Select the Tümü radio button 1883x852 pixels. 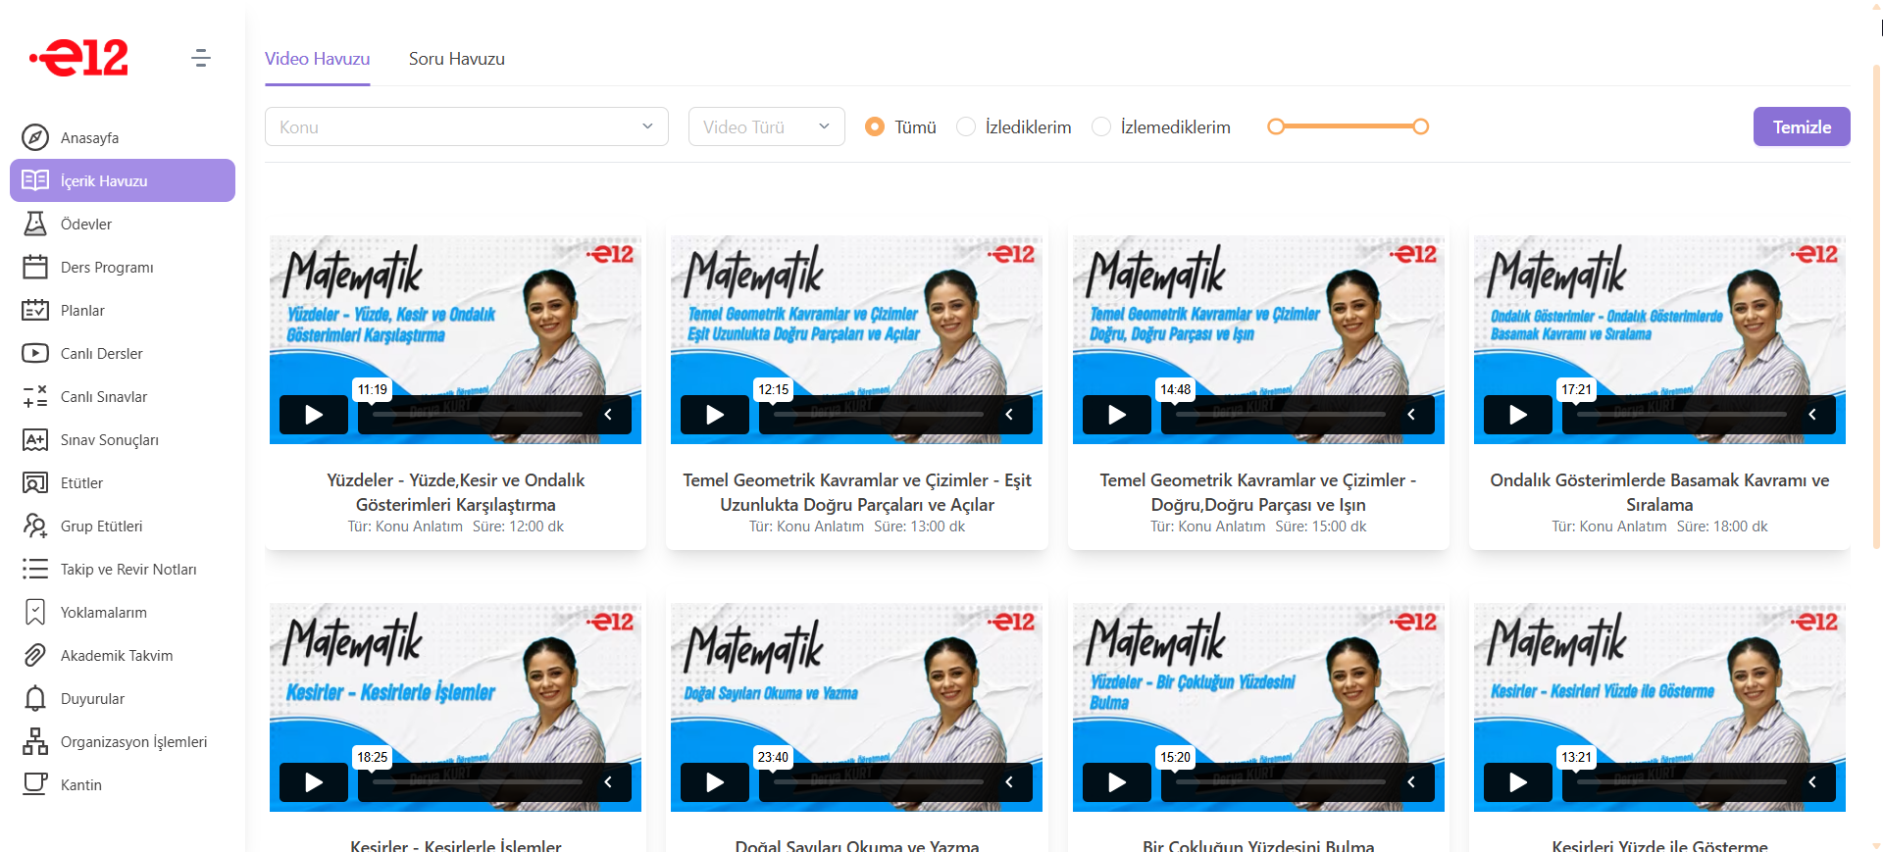pyautogui.click(x=875, y=126)
